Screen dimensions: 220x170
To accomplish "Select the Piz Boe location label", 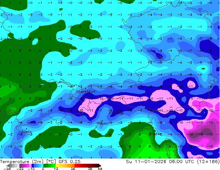I will coord(116,113).
